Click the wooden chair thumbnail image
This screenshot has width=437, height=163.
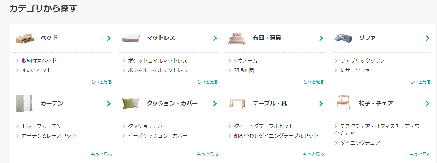tap(343, 103)
